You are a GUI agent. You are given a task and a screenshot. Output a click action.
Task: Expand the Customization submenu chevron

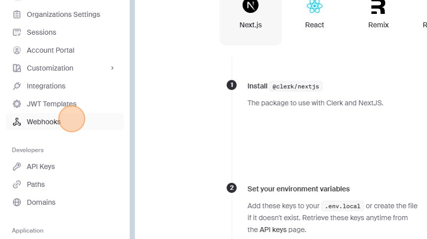pyautogui.click(x=112, y=68)
